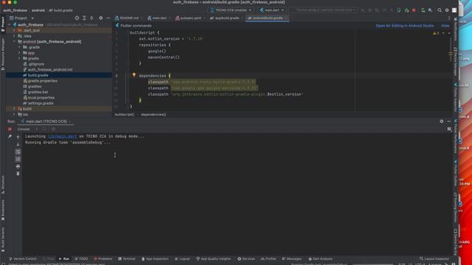This screenshot has height=265, width=472.
Task: Click Open for Editing in Android Studio link
Action: [x=405, y=26]
